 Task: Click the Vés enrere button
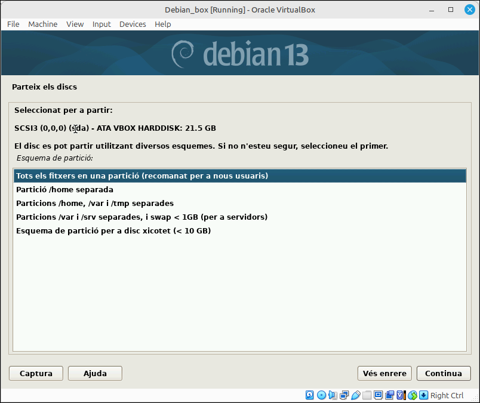pos(384,373)
